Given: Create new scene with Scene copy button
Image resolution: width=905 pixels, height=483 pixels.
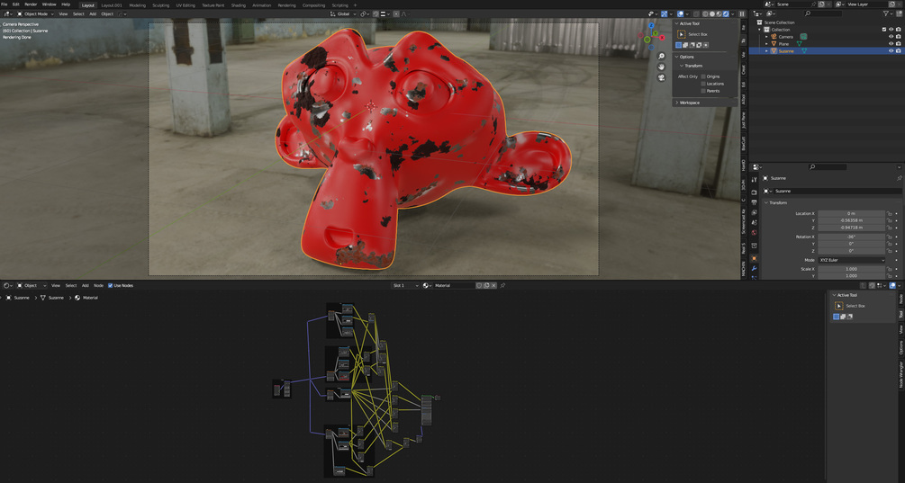Looking at the screenshot, I should point(821,4).
